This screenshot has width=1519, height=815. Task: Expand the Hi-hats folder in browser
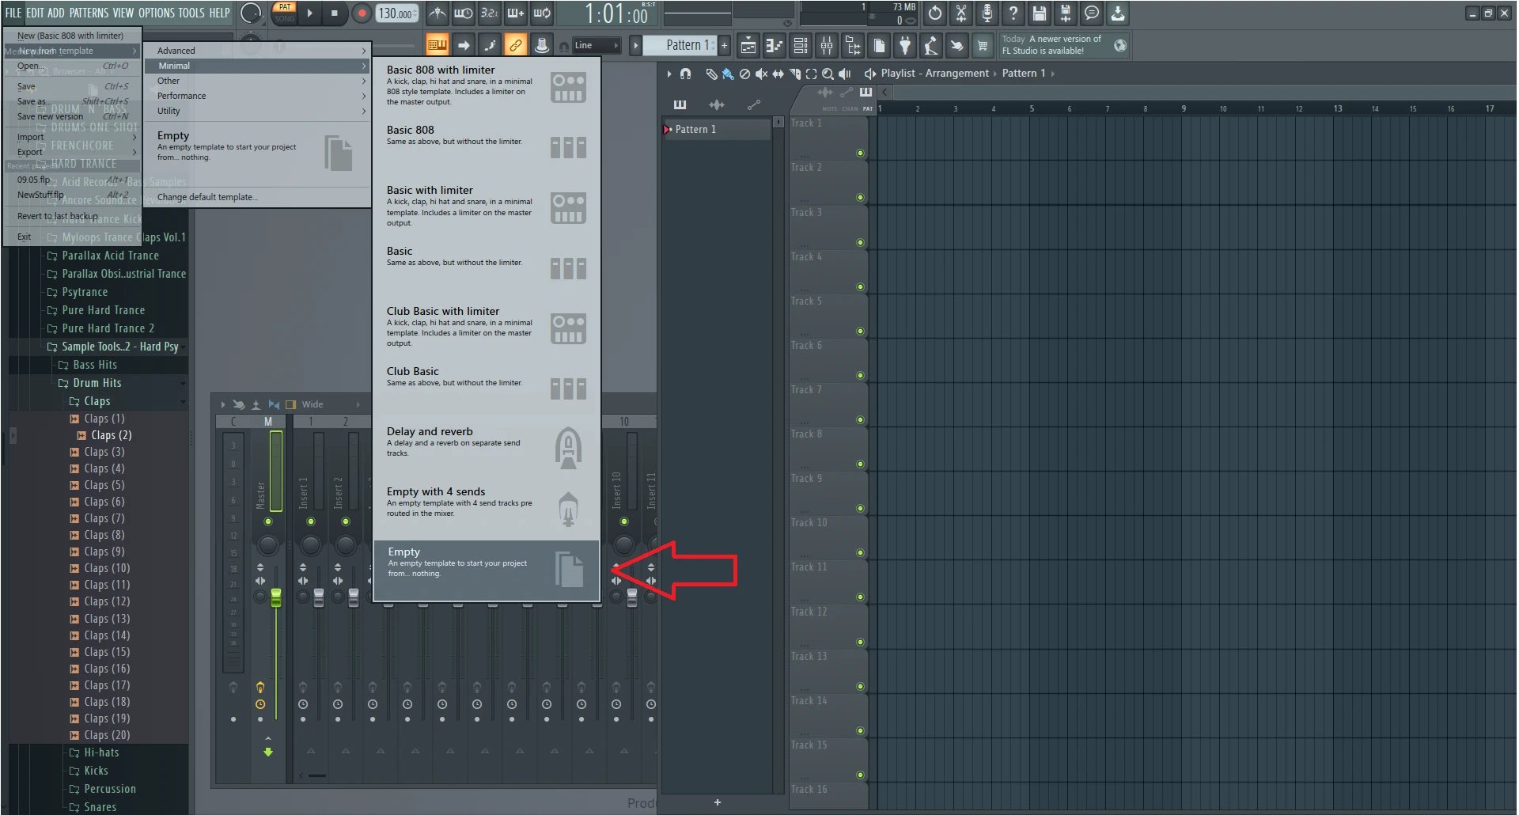(x=101, y=752)
